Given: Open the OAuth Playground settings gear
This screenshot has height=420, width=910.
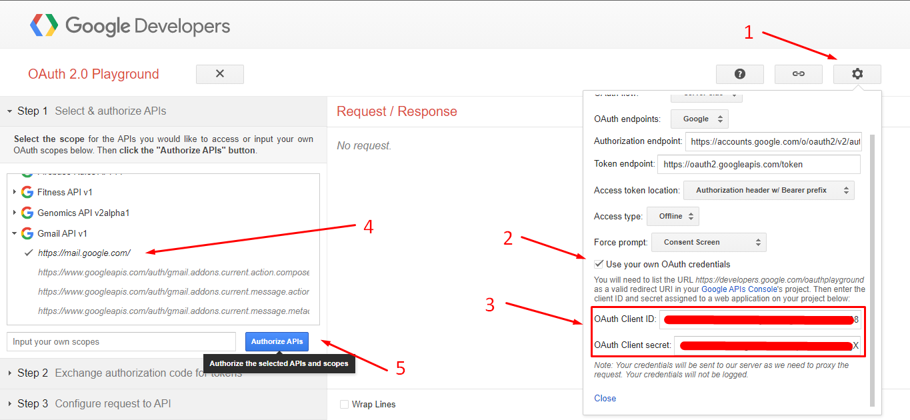Looking at the screenshot, I should coord(857,74).
